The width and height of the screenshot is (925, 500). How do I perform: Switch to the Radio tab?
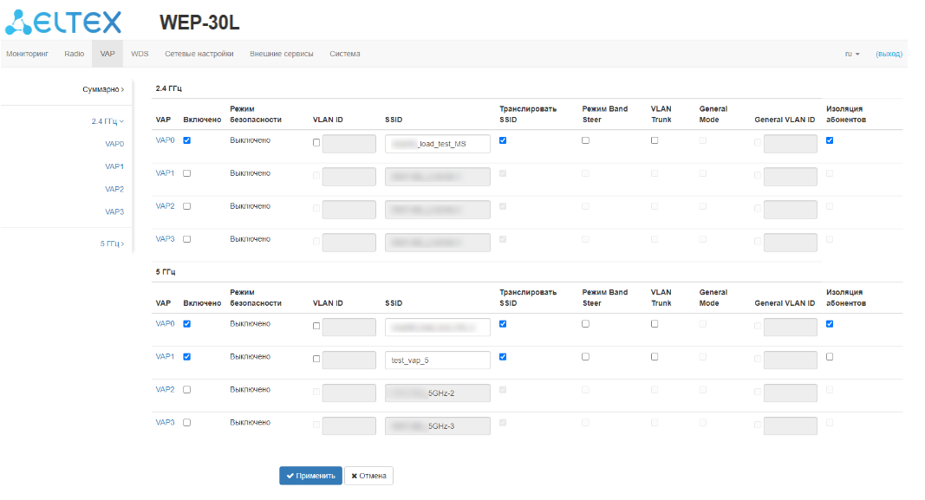click(x=74, y=54)
